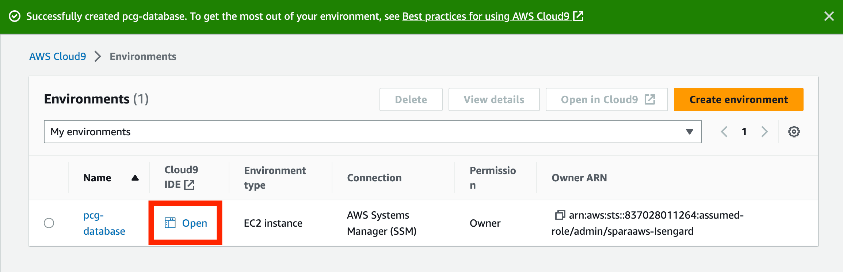Click Create environment button

tap(739, 99)
